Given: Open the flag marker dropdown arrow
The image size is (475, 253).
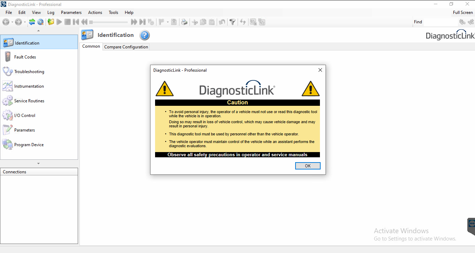Looking at the screenshot, I should click(x=168, y=22).
